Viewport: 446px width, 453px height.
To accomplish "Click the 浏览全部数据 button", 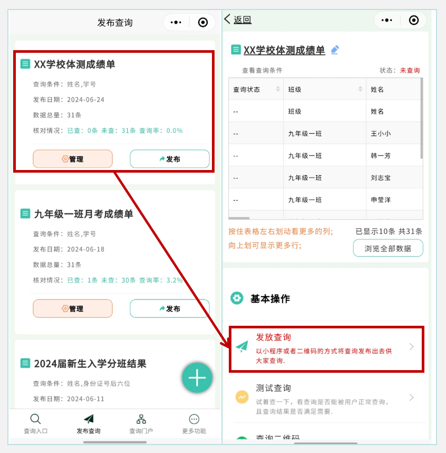I will click(x=388, y=248).
